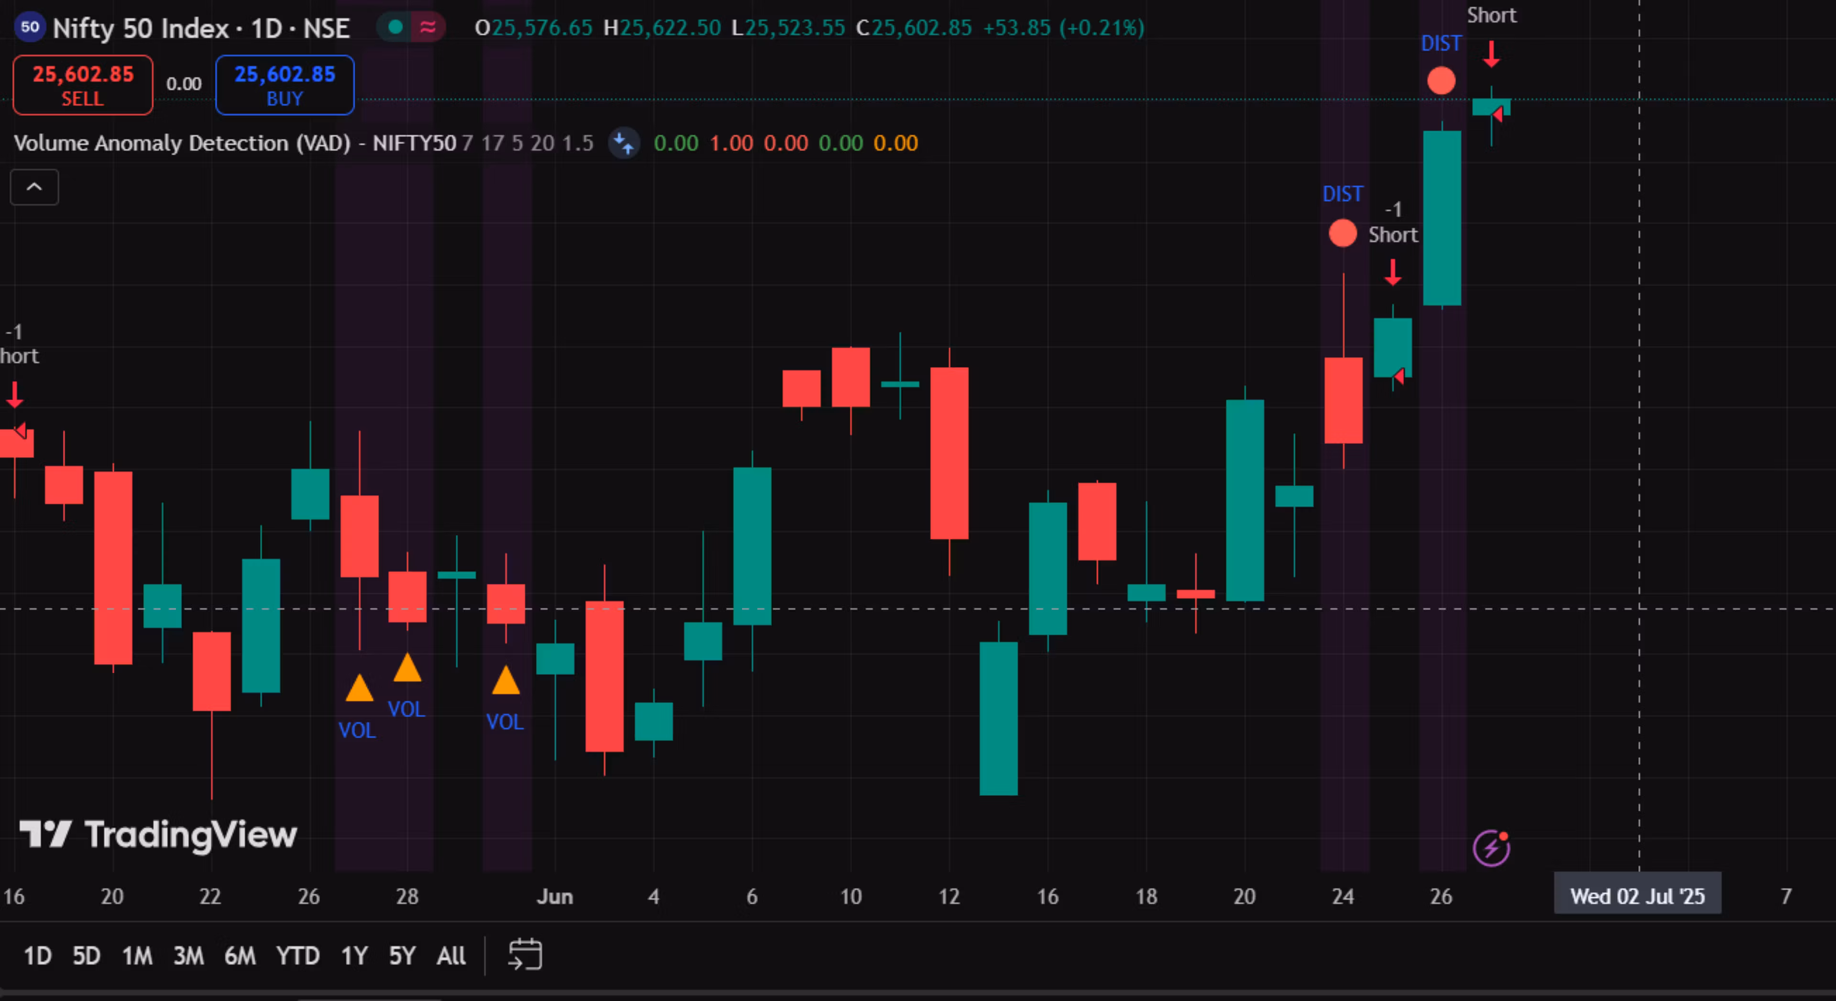The height and width of the screenshot is (1001, 1836).
Task: Set the time range to 1M
Action: (137, 956)
